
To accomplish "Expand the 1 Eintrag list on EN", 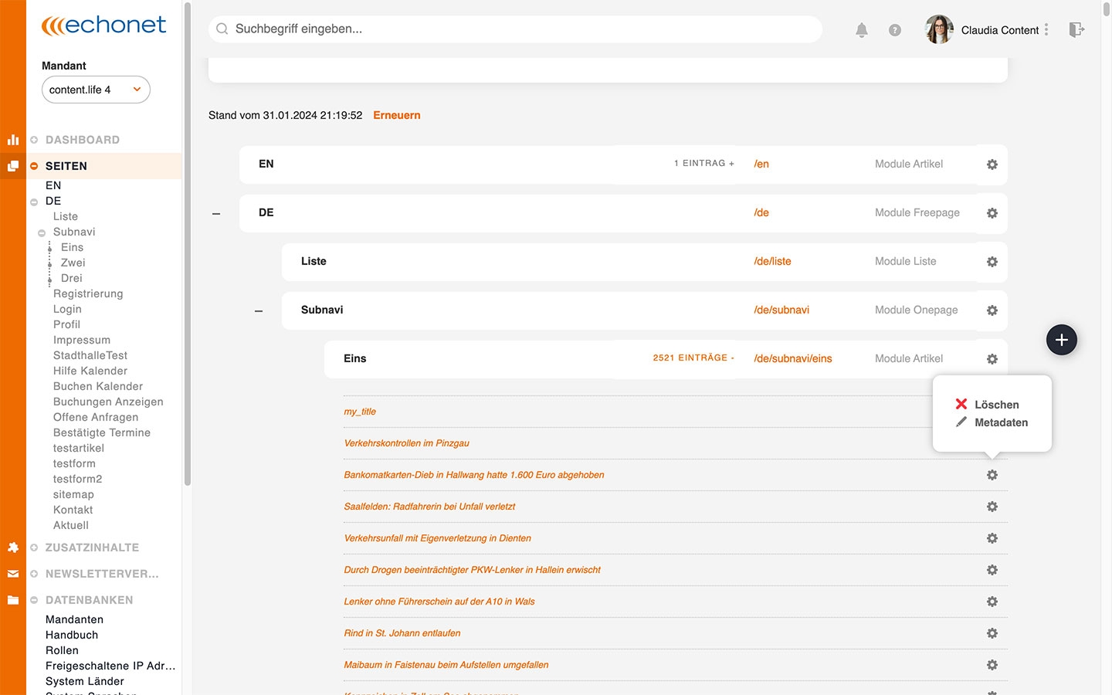I will [703, 164].
